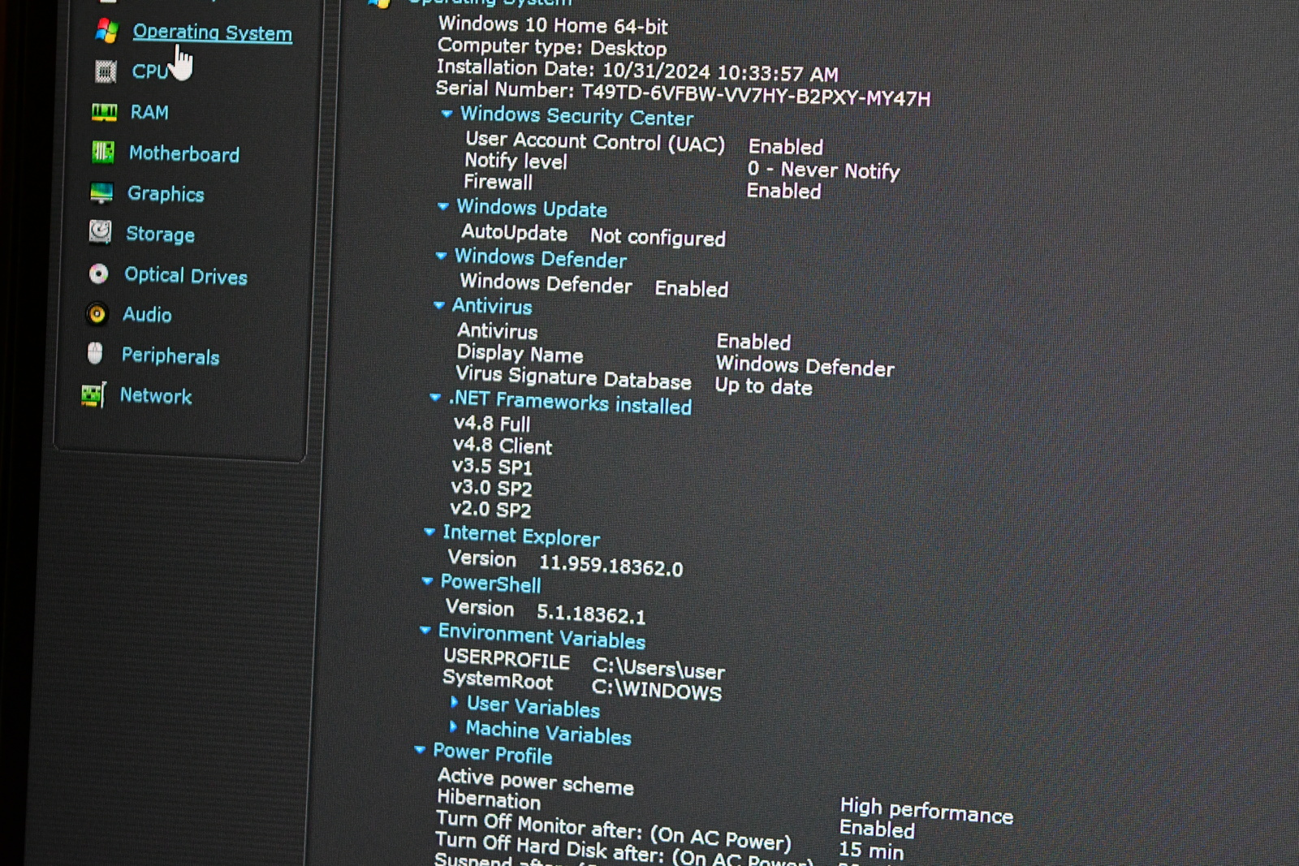Collapse the .NET Frameworks installed section
Viewport: 1299px width, 866px height.
coord(435,397)
